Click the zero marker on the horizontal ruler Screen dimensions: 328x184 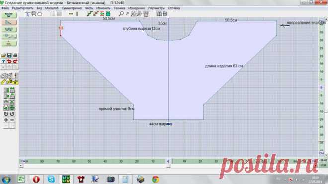[x=168, y=161]
